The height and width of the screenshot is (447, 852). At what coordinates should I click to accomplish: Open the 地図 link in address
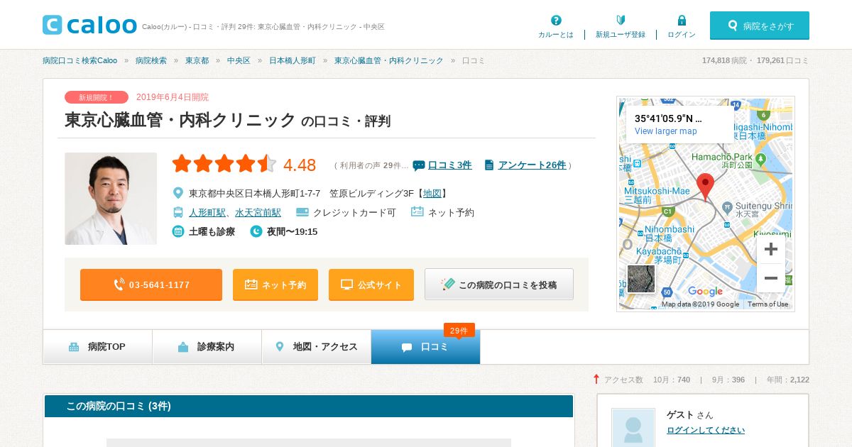432,193
